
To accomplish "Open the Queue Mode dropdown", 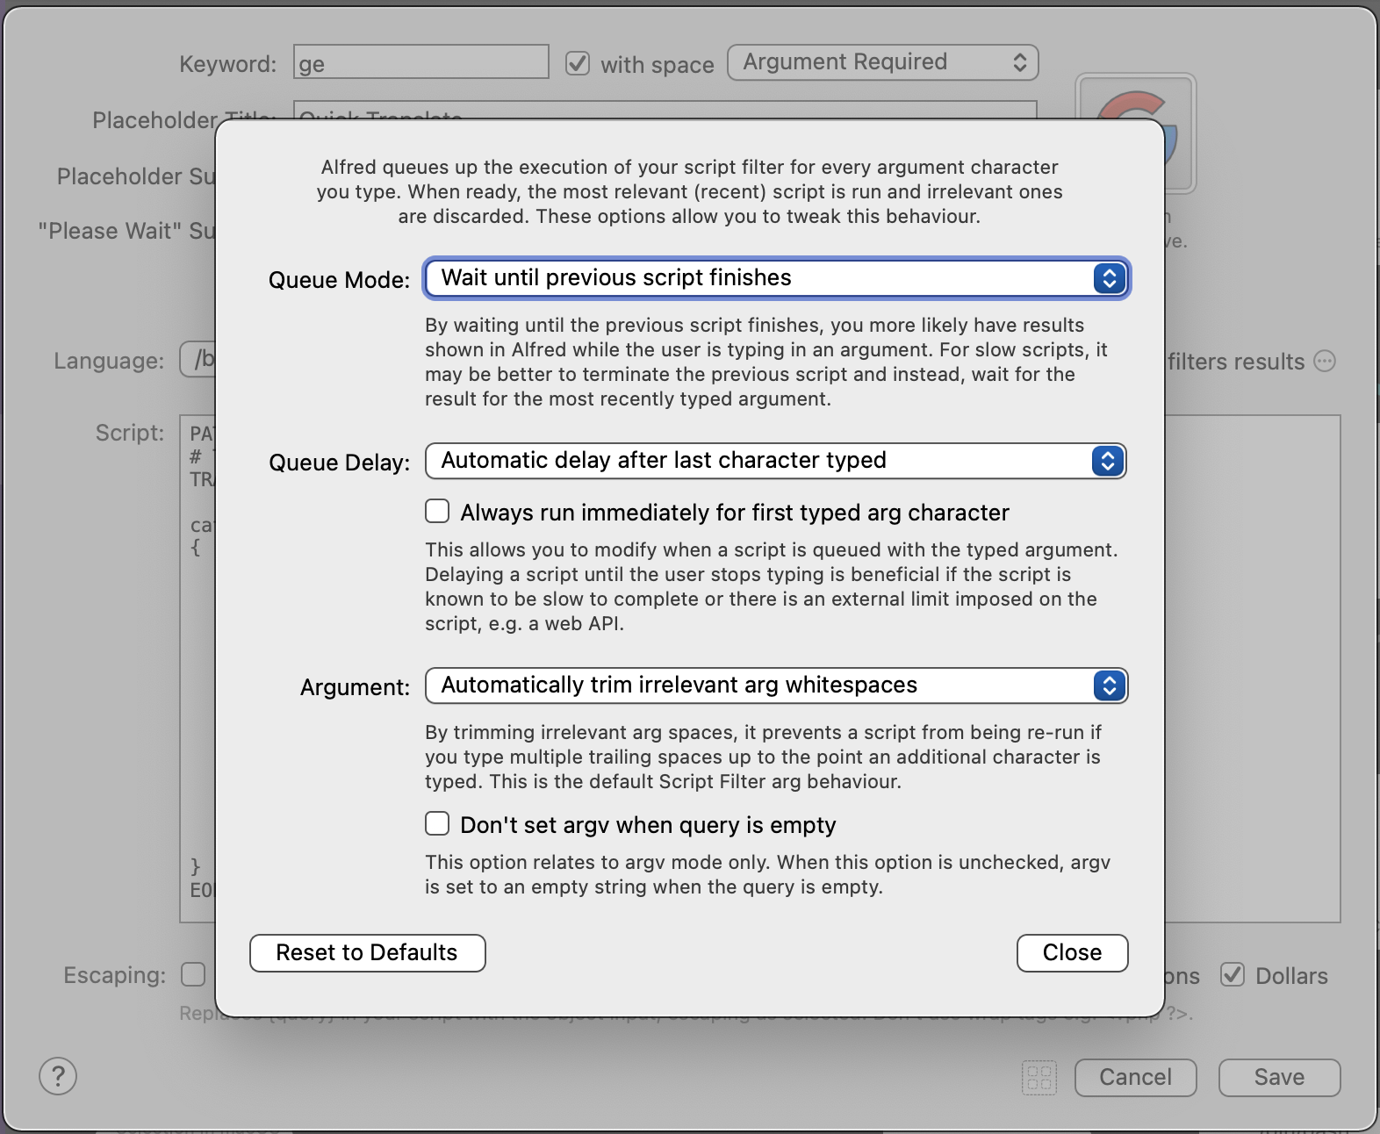I will click(776, 278).
